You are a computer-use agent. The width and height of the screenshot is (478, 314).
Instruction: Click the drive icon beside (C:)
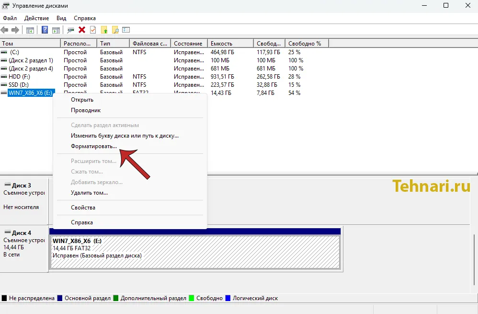pos(4,52)
